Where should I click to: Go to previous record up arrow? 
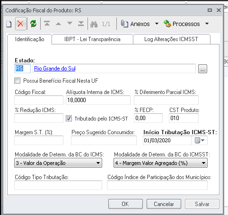click(58, 24)
